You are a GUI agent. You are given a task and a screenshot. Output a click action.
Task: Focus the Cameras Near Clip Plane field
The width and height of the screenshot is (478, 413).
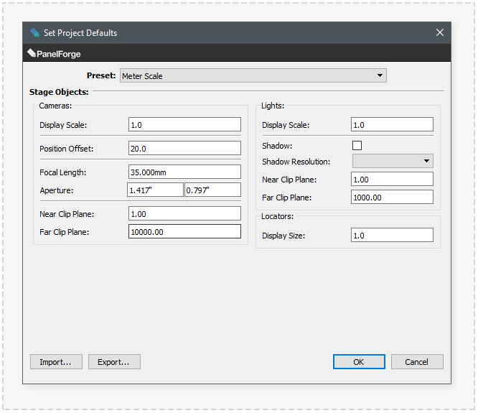click(x=184, y=213)
